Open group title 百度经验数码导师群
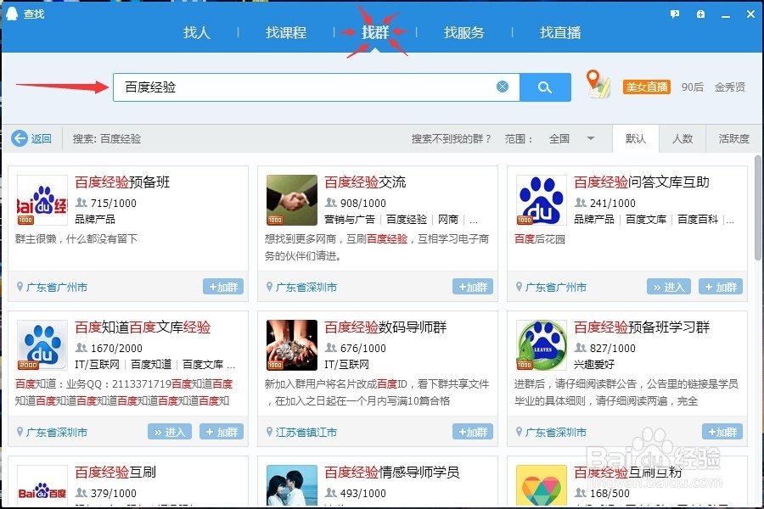The width and height of the screenshot is (764, 509). (x=385, y=327)
